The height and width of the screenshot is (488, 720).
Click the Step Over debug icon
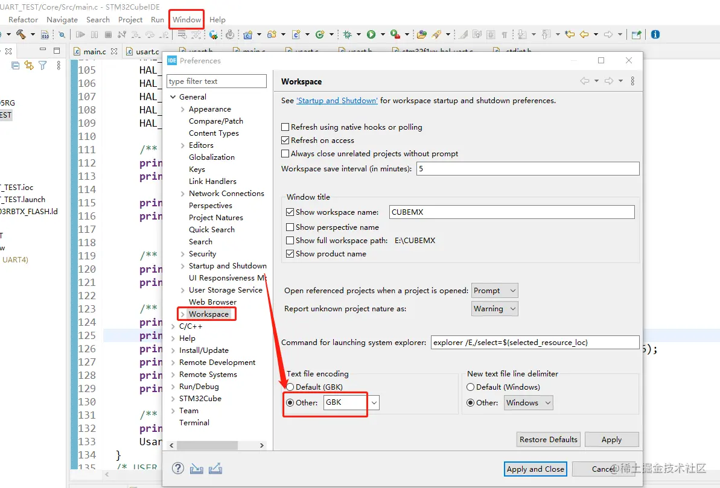(x=150, y=34)
